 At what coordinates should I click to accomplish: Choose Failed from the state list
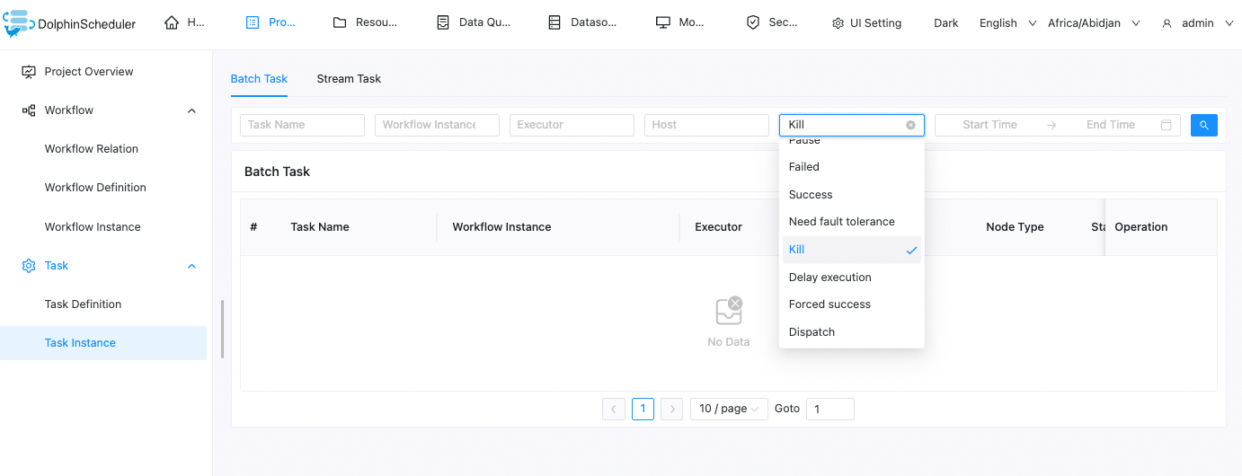point(852,167)
